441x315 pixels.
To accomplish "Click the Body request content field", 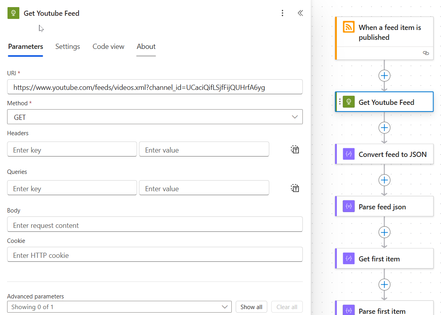I will tap(155, 224).
